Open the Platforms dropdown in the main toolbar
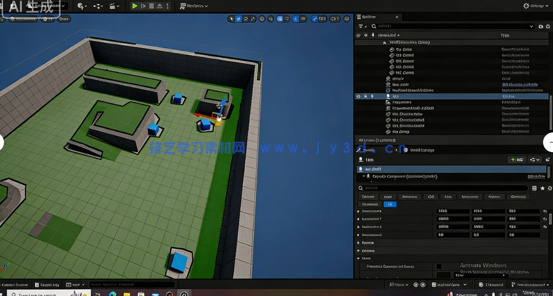Viewport: 553px width, 296px height. 193,6
